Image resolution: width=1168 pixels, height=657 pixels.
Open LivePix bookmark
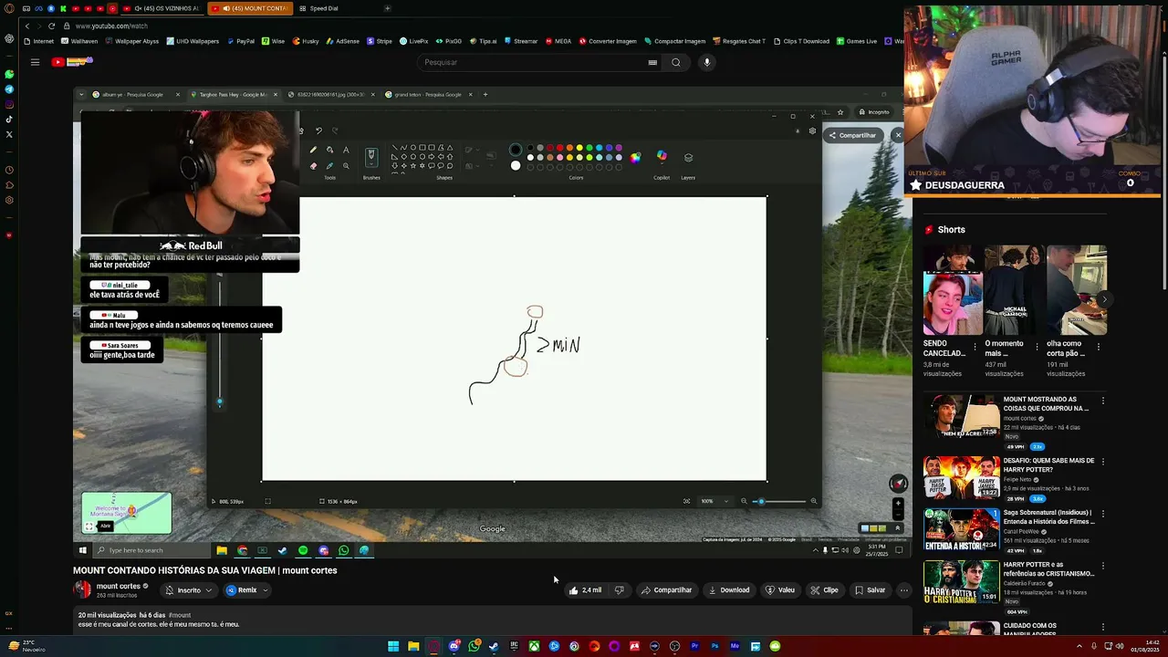(413, 41)
